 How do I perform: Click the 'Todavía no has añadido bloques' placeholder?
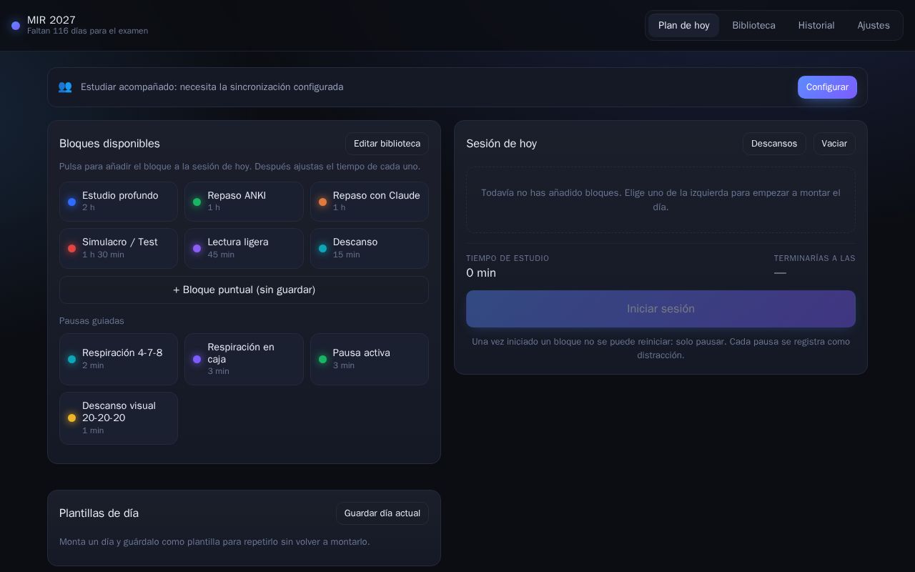(x=661, y=199)
